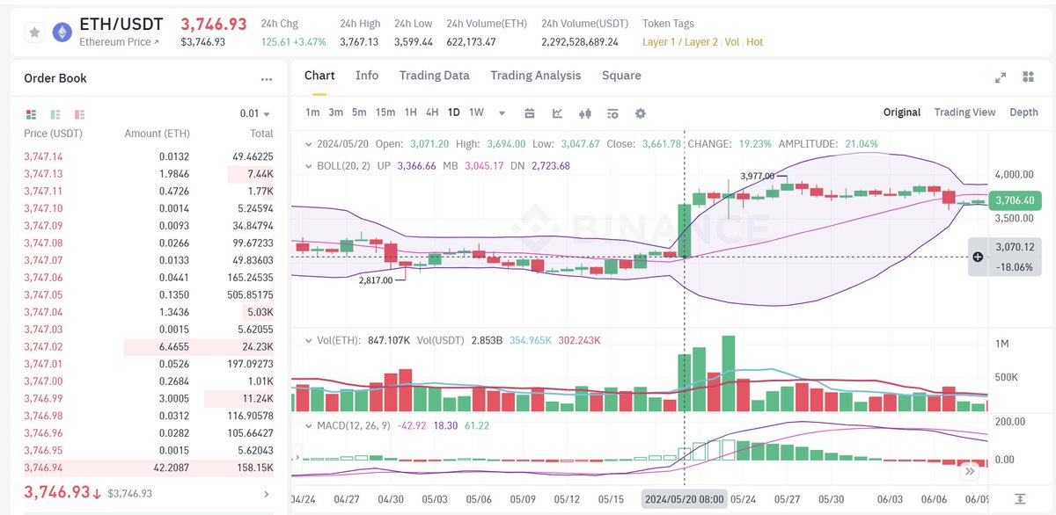Click the 3,977.00 high price marker

click(x=757, y=176)
